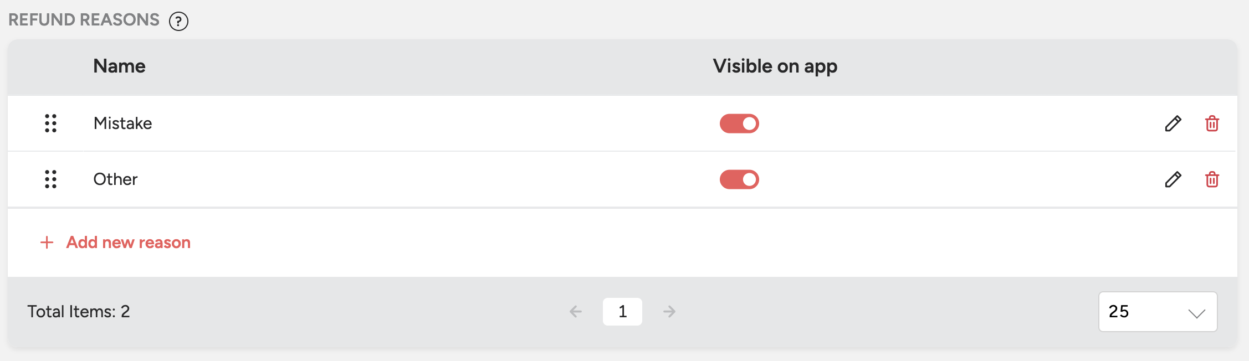
Task: Select the Mistake reason name text
Action: point(122,123)
